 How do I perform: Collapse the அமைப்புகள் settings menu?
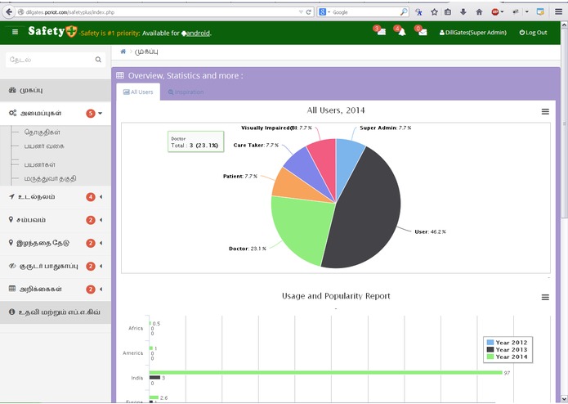[56, 113]
